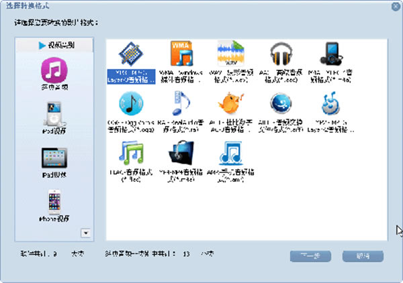Click the sidebar down arrow to show more categories
The width and height of the screenshot is (403, 283).
(85, 233)
